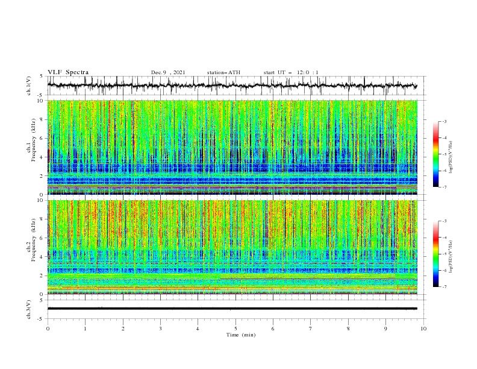477x369 pixels.
Task: Click time axis tick label "9"
Action: [x=385, y=329]
